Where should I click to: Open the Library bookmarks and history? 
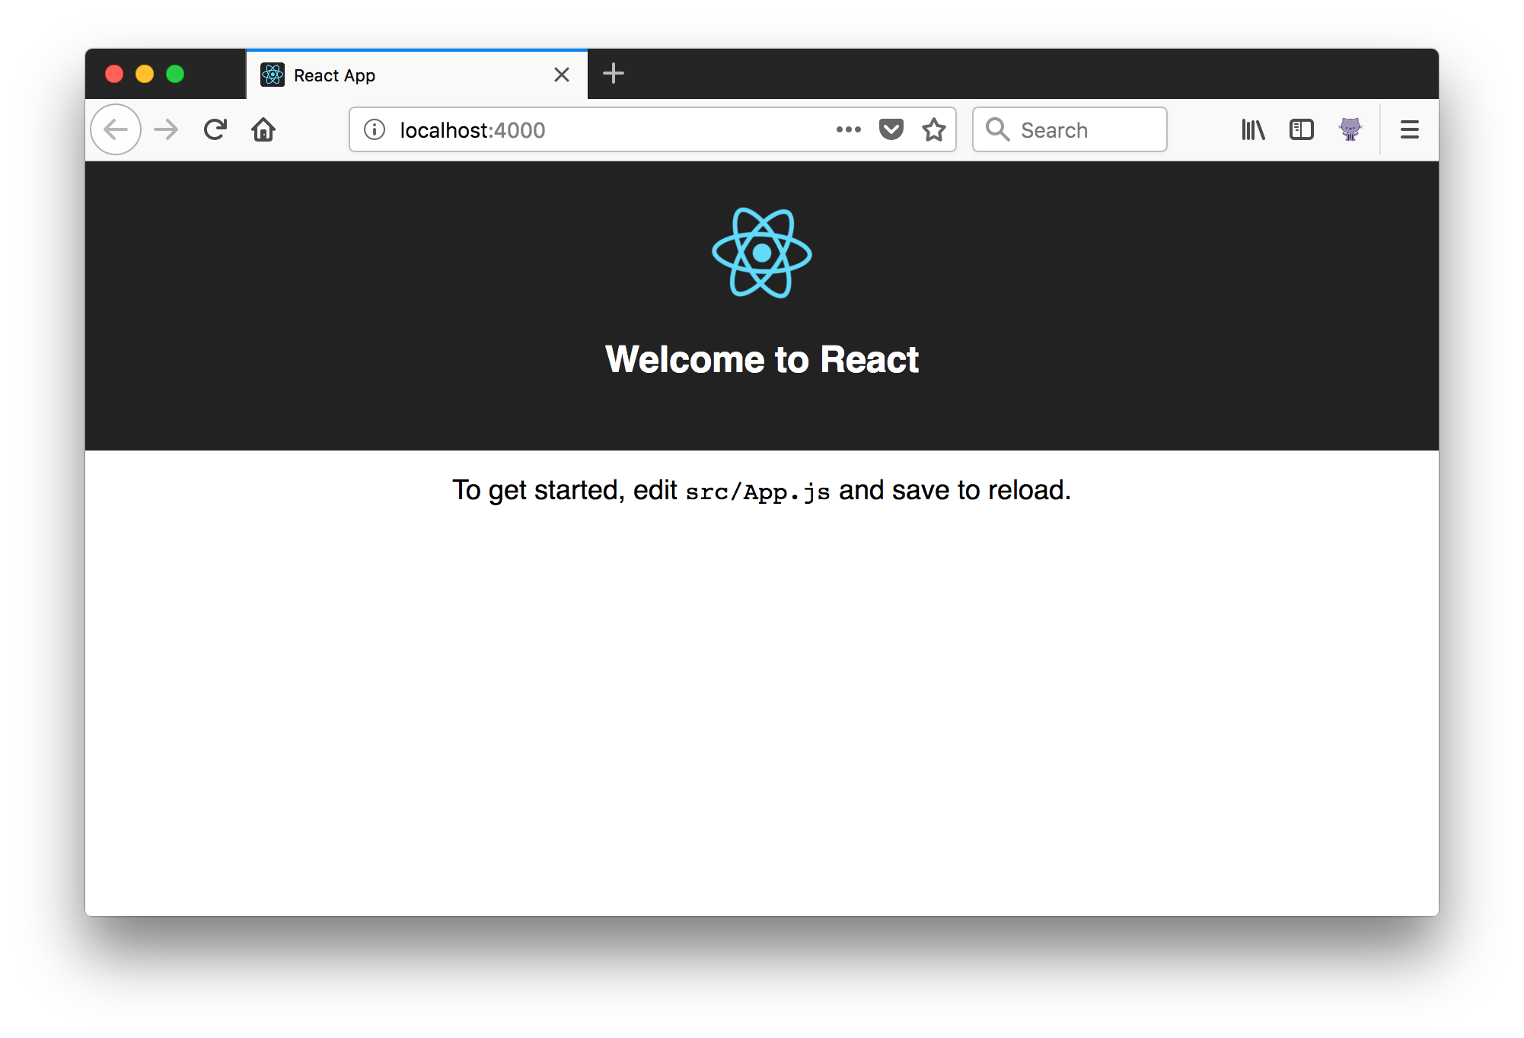tap(1253, 129)
